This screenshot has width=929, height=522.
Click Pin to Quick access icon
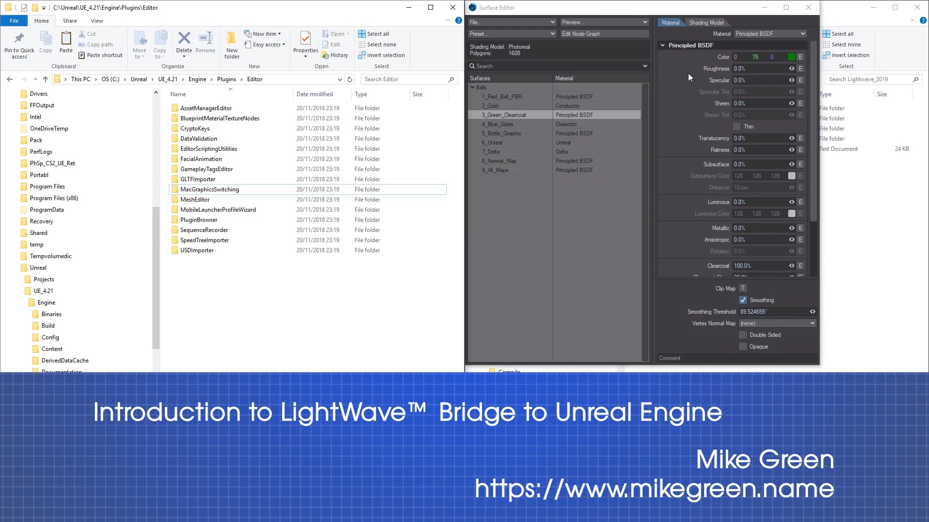(19, 38)
